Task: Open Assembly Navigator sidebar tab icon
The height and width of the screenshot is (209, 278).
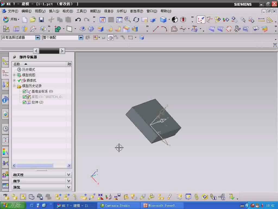Action: tap(5, 62)
